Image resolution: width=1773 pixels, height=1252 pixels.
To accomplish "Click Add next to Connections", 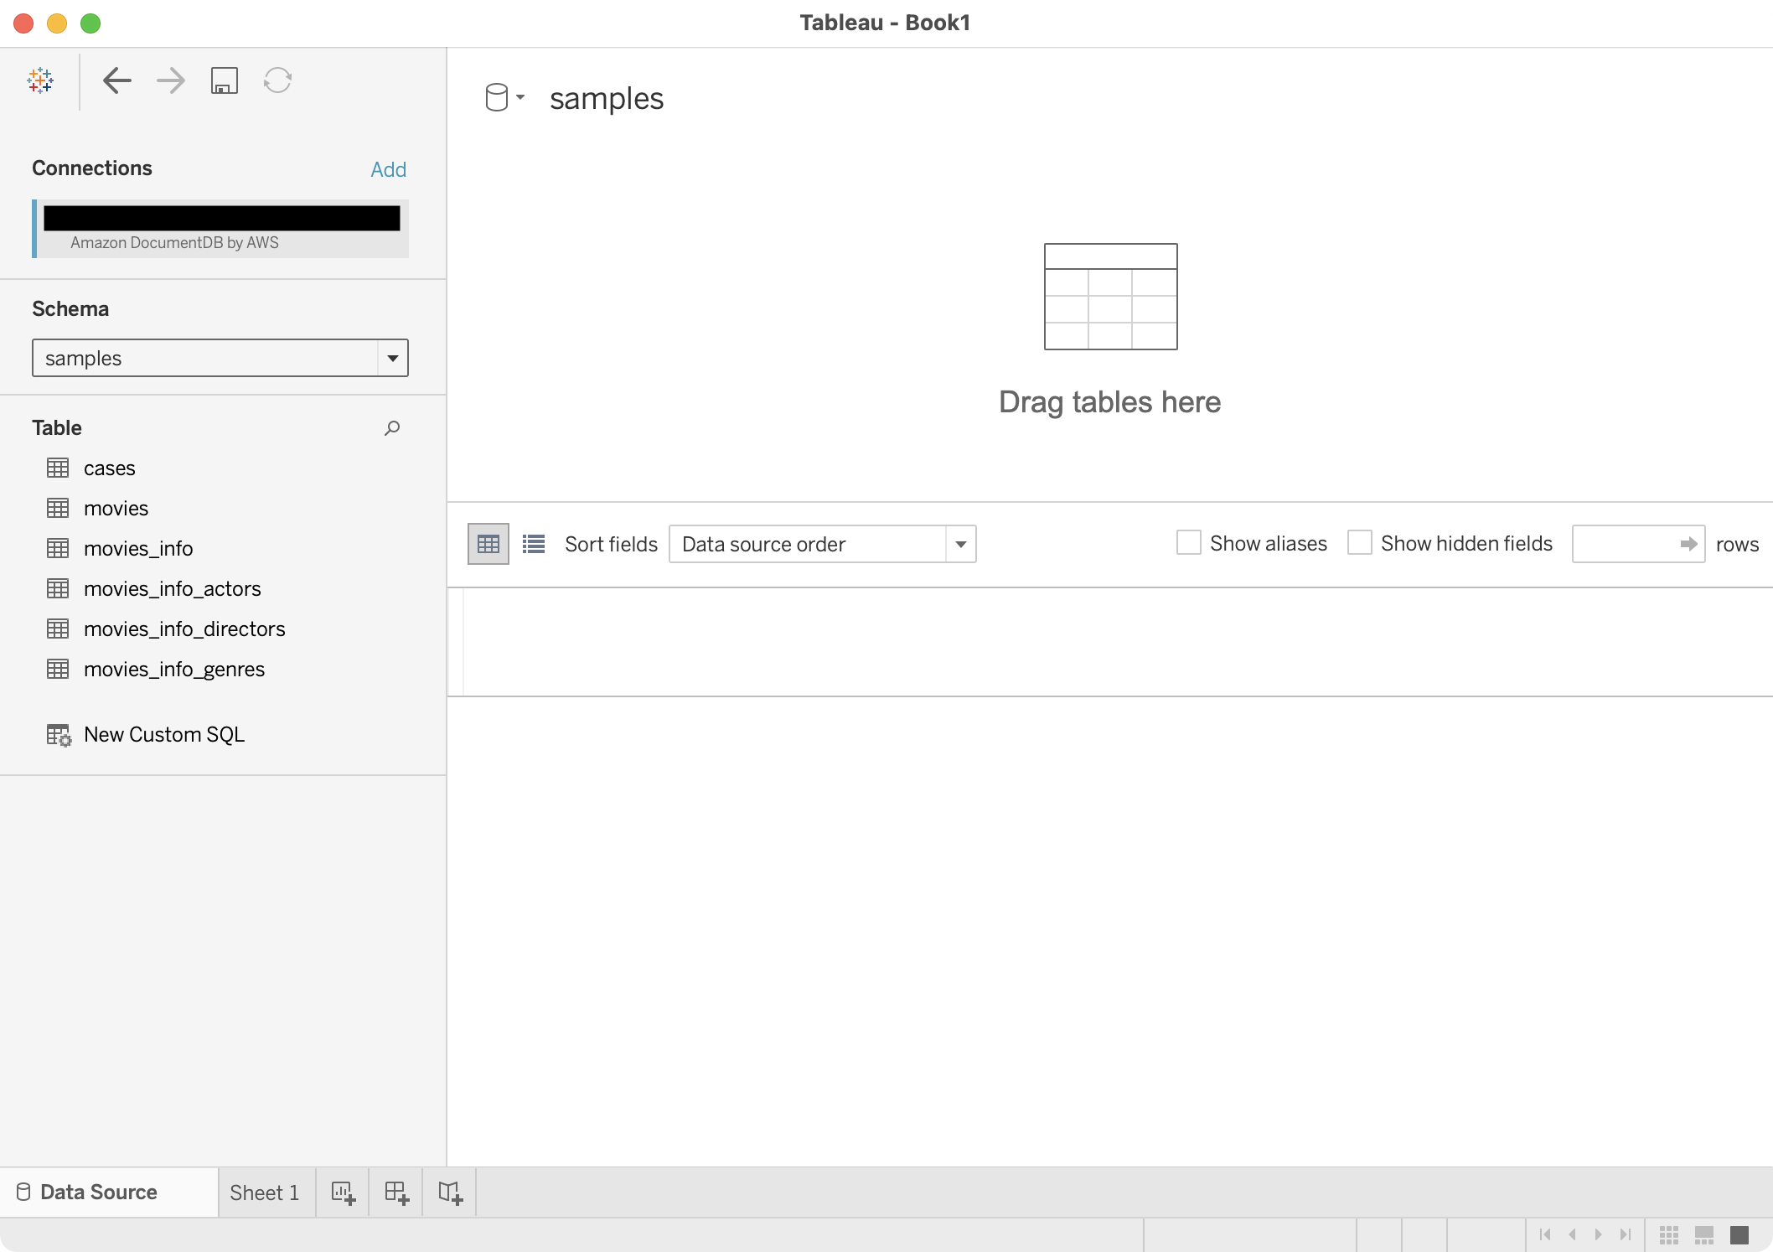I will [x=388, y=169].
